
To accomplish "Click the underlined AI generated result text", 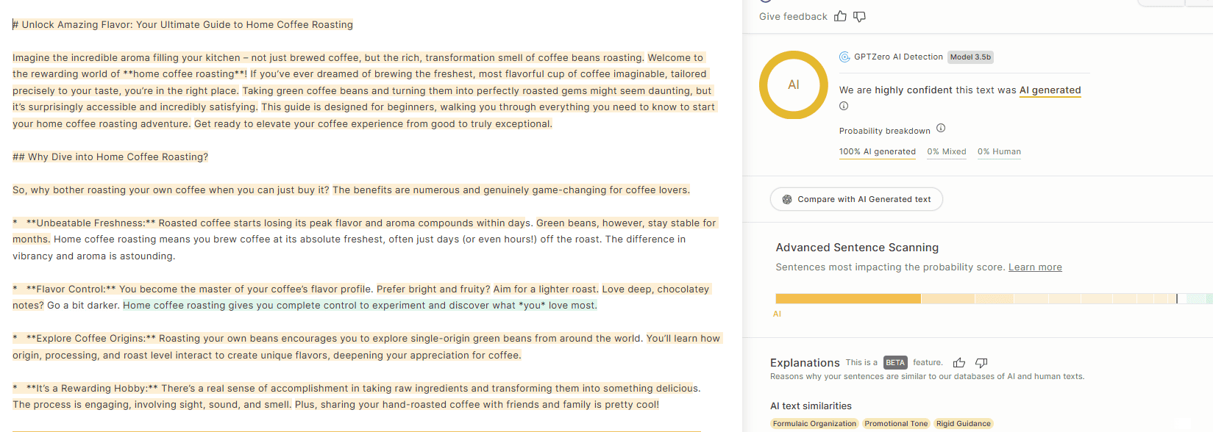I will click(x=1050, y=90).
